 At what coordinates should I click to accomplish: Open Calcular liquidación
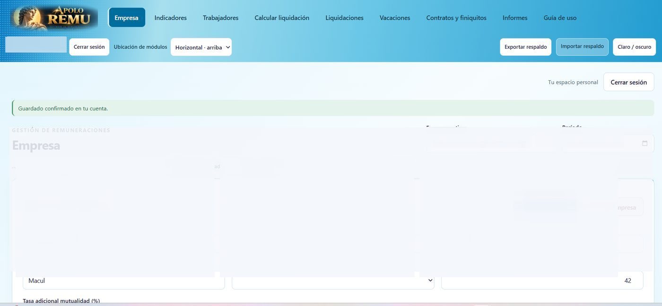pyautogui.click(x=282, y=17)
